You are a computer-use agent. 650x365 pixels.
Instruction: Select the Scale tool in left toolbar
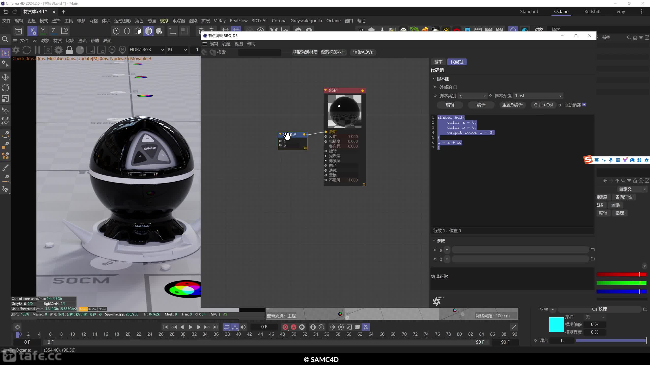pos(5,98)
